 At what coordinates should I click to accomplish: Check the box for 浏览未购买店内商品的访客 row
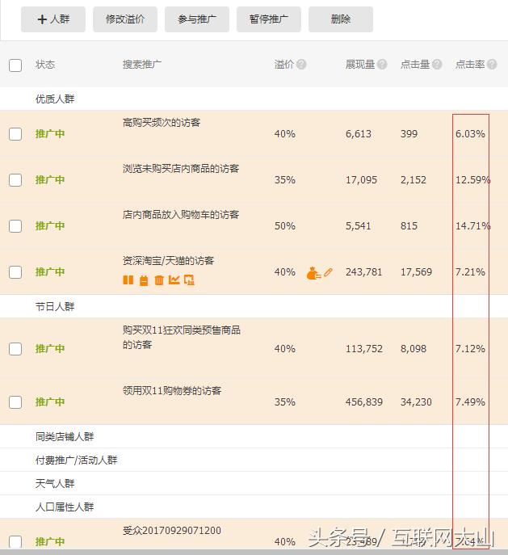pos(15,180)
